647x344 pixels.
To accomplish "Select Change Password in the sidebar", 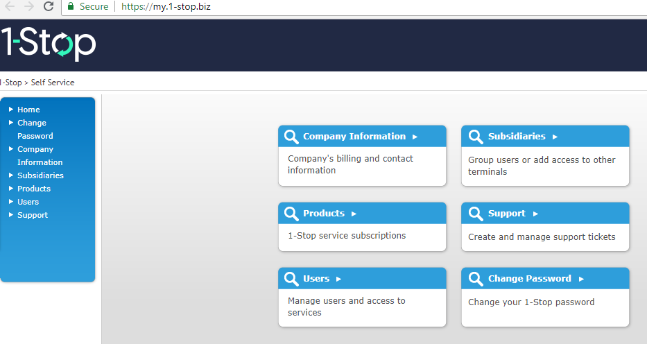I will coord(32,129).
